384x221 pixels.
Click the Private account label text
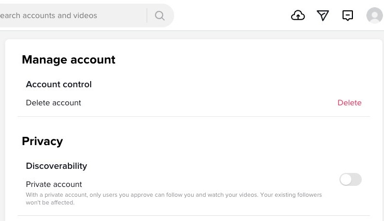pos(54,184)
